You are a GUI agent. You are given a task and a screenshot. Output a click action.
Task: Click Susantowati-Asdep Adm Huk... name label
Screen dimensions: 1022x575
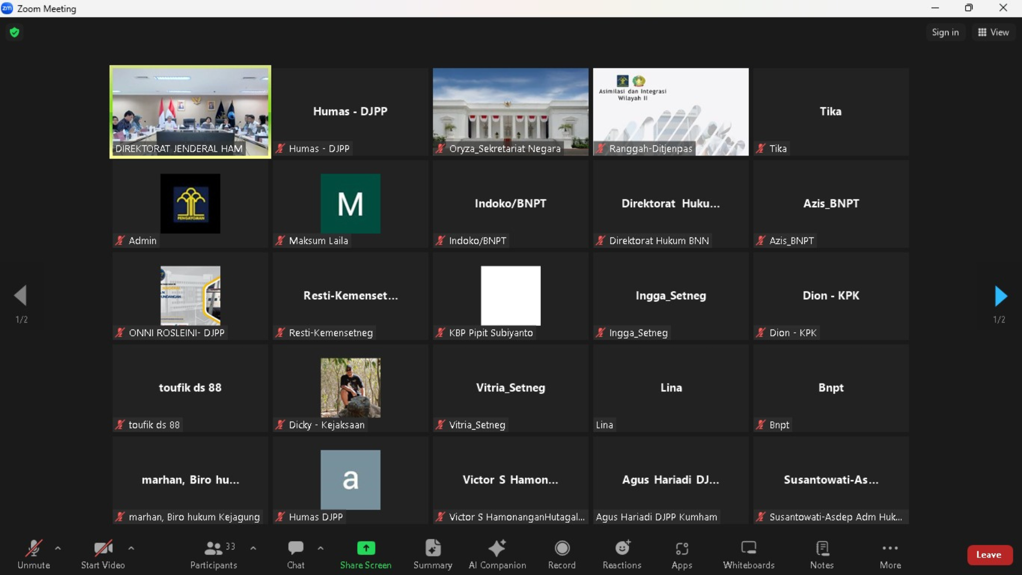click(836, 517)
